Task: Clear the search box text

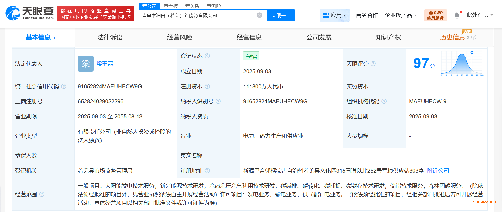Action: coord(259,15)
